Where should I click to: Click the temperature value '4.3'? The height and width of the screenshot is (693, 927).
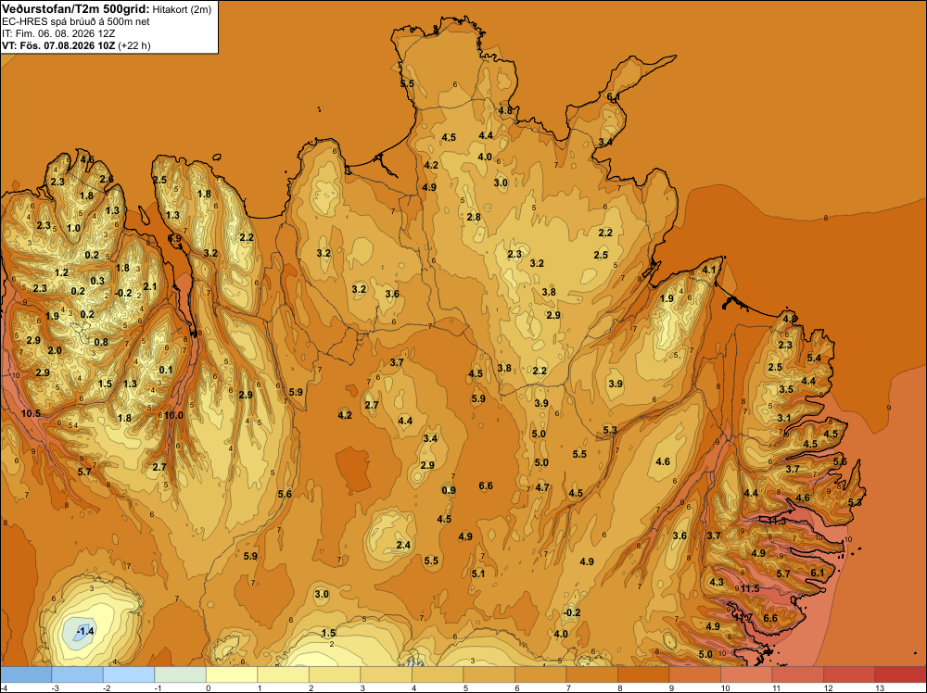716,583
